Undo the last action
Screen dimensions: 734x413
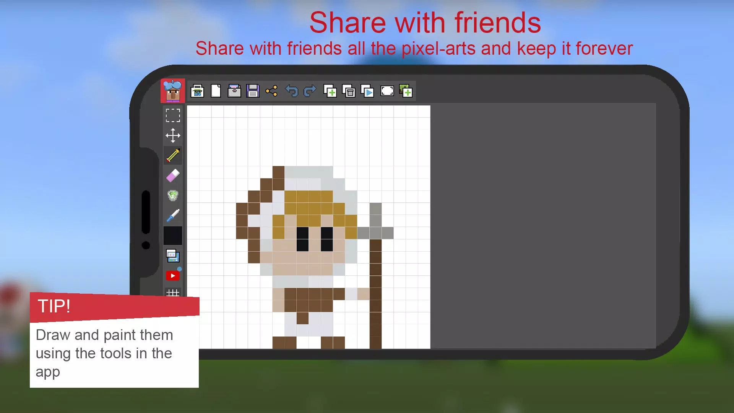point(292,91)
